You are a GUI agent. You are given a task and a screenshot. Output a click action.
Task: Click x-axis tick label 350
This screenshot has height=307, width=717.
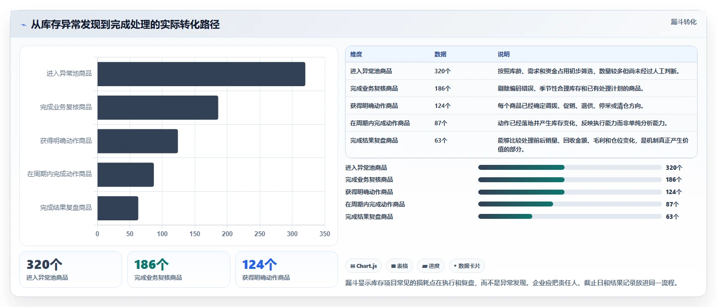pyautogui.click(x=325, y=234)
